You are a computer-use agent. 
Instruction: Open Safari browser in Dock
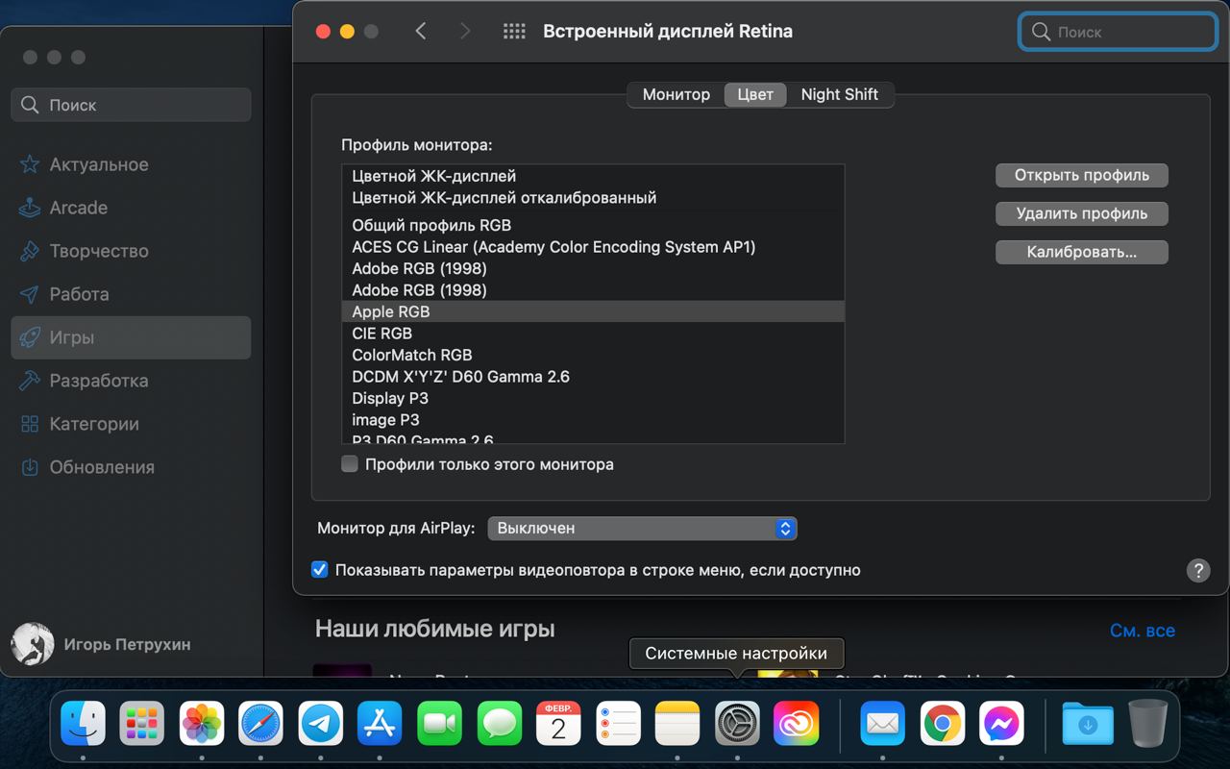[x=261, y=723]
